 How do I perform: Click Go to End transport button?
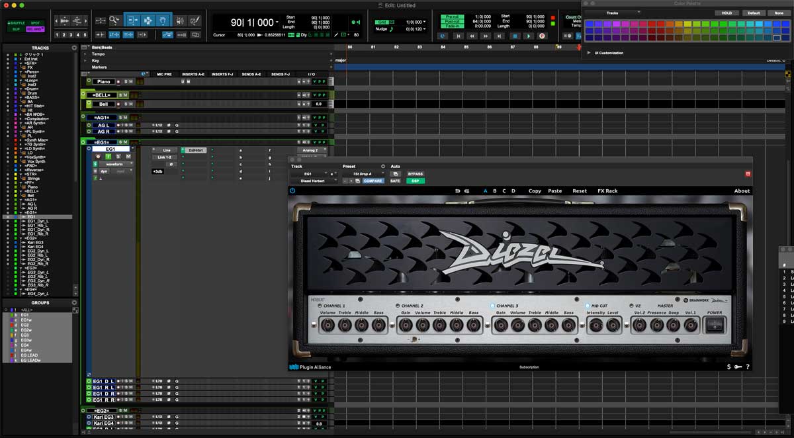click(x=499, y=36)
